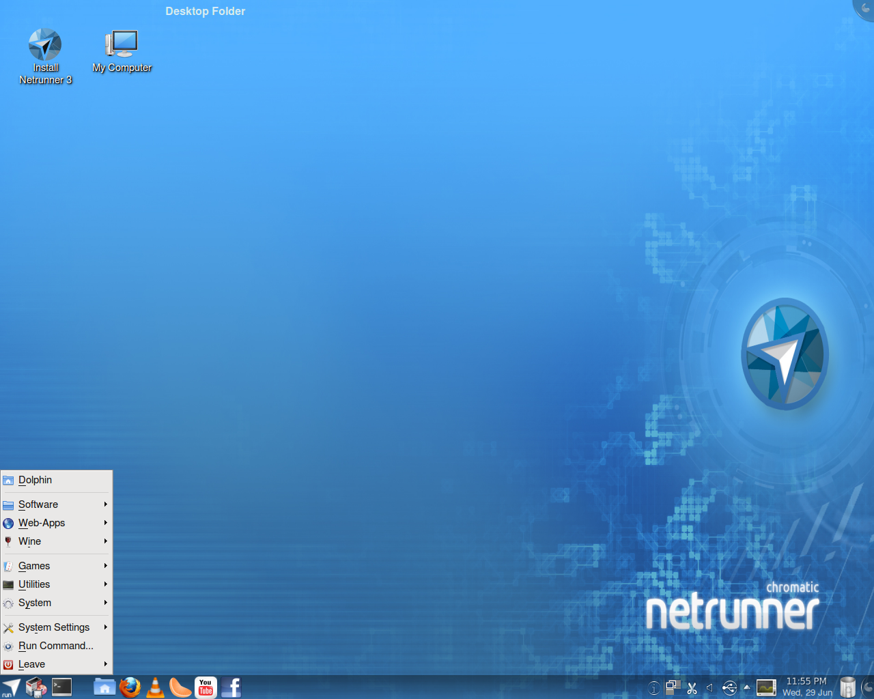Expand the Wine submenu arrow
This screenshot has width=874, height=699.
[x=106, y=541]
